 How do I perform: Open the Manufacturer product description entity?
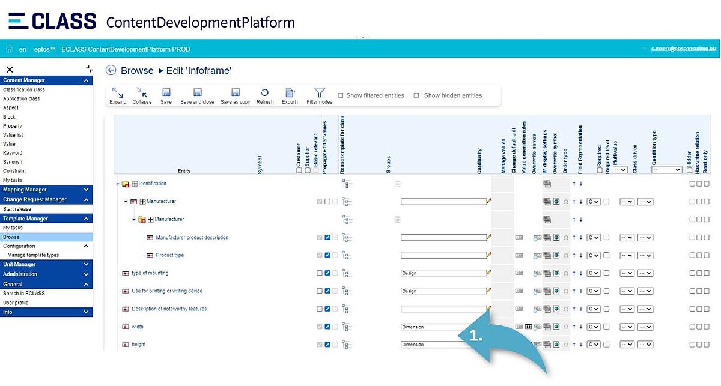pos(192,238)
